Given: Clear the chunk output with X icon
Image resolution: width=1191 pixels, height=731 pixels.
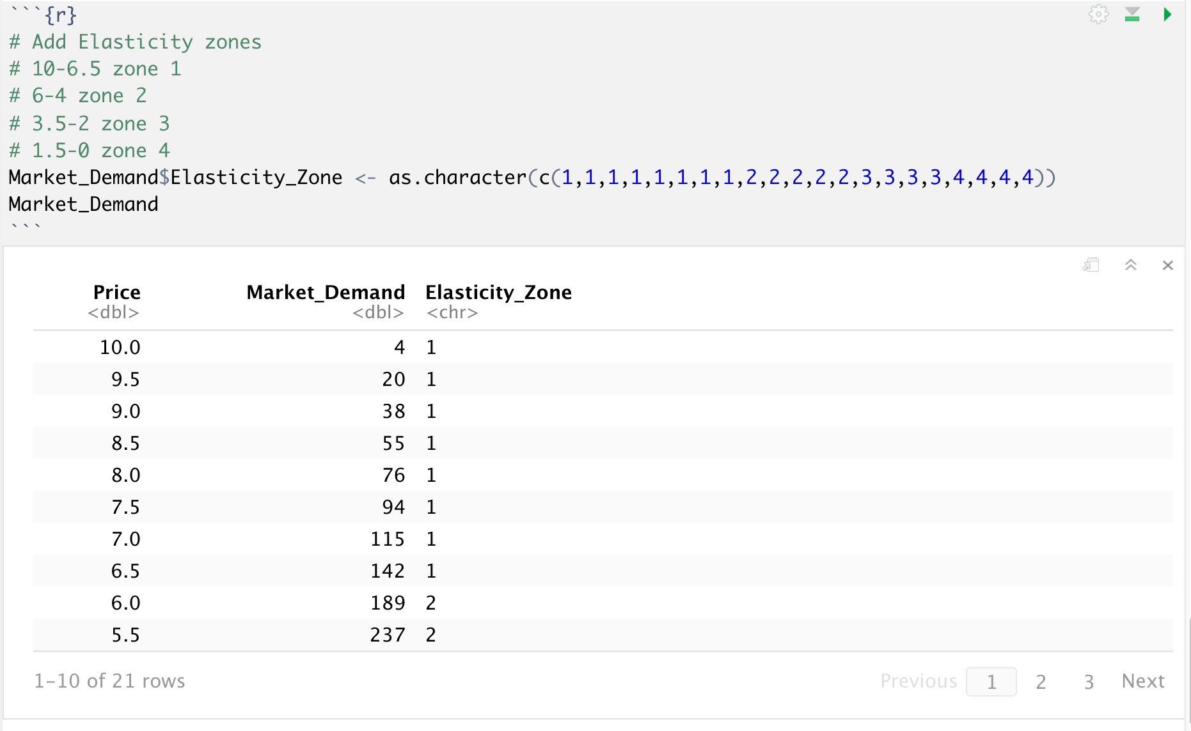Looking at the screenshot, I should [x=1167, y=265].
